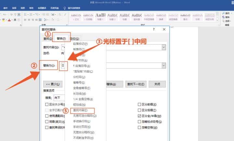234x141 pixels.
Task: Open the 审阅 ribbon tab
Action: click(14, 8)
